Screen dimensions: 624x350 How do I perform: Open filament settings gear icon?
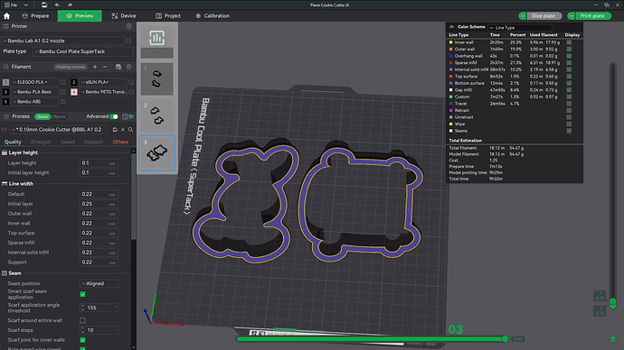coord(129,67)
